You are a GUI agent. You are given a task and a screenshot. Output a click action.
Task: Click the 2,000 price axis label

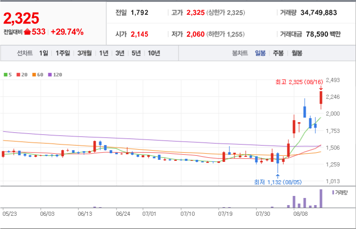333,113
